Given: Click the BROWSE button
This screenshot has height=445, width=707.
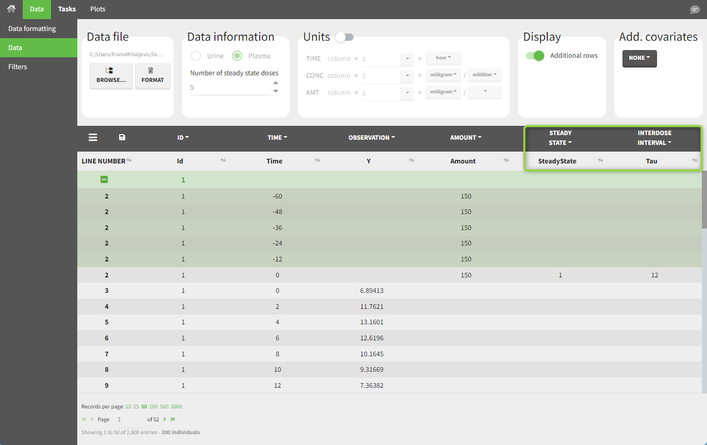Looking at the screenshot, I should (x=111, y=76).
